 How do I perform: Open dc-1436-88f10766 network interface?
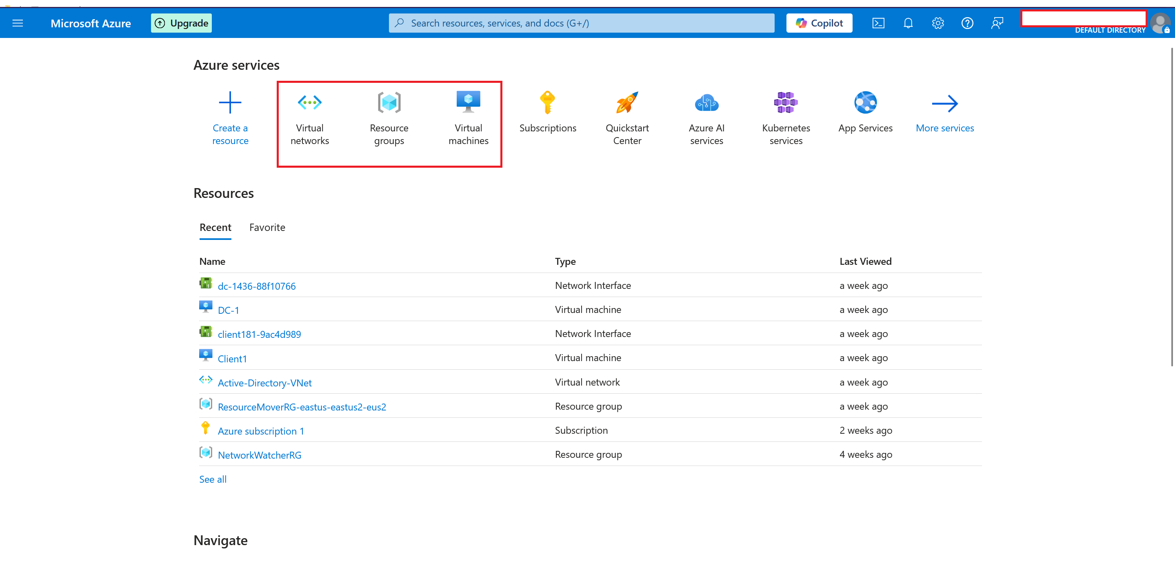tap(256, 286)
